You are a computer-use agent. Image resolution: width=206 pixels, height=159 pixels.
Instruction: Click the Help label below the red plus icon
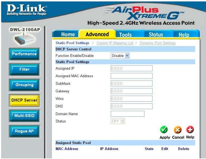pos(190,137)
